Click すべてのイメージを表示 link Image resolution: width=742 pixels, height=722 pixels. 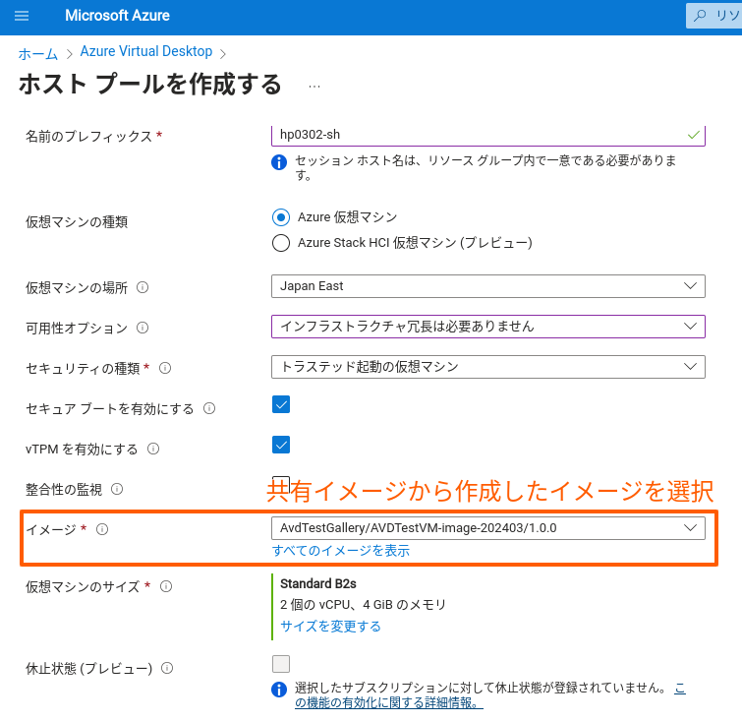(x=341, y=551)
